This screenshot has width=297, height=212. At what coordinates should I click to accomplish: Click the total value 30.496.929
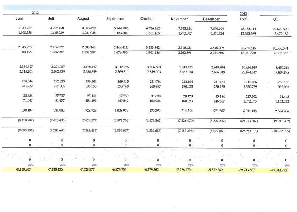pos(249,67)
